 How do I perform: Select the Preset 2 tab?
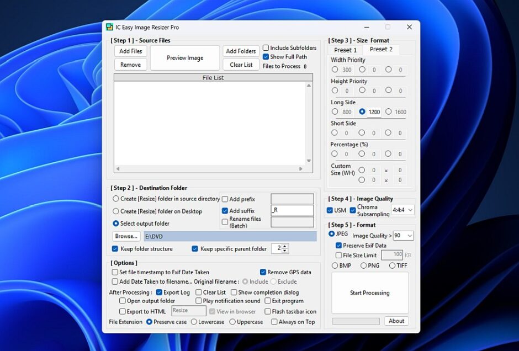381,49
